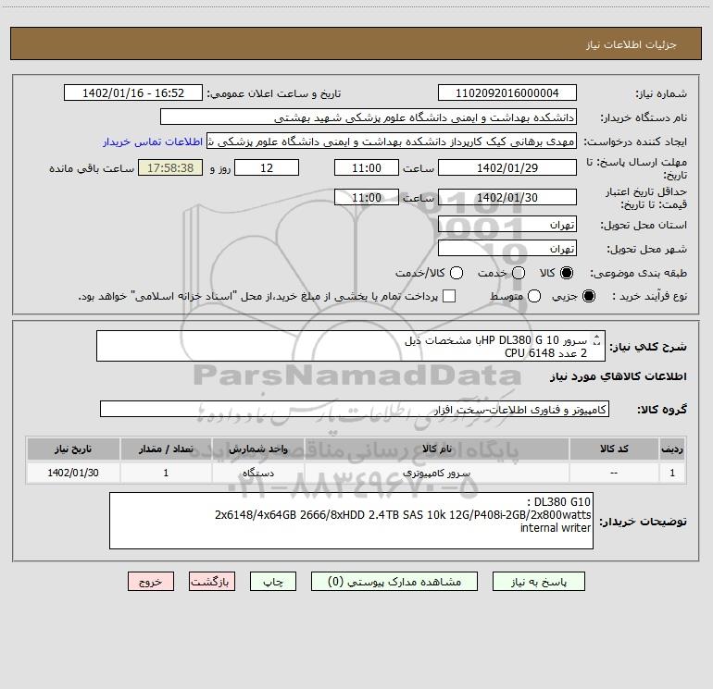
Task: Click the واحد شمارش column header
Action: [x=257, y=449]
